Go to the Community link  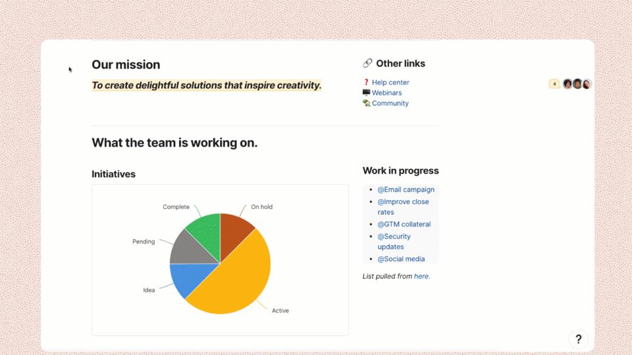(390, 103)
